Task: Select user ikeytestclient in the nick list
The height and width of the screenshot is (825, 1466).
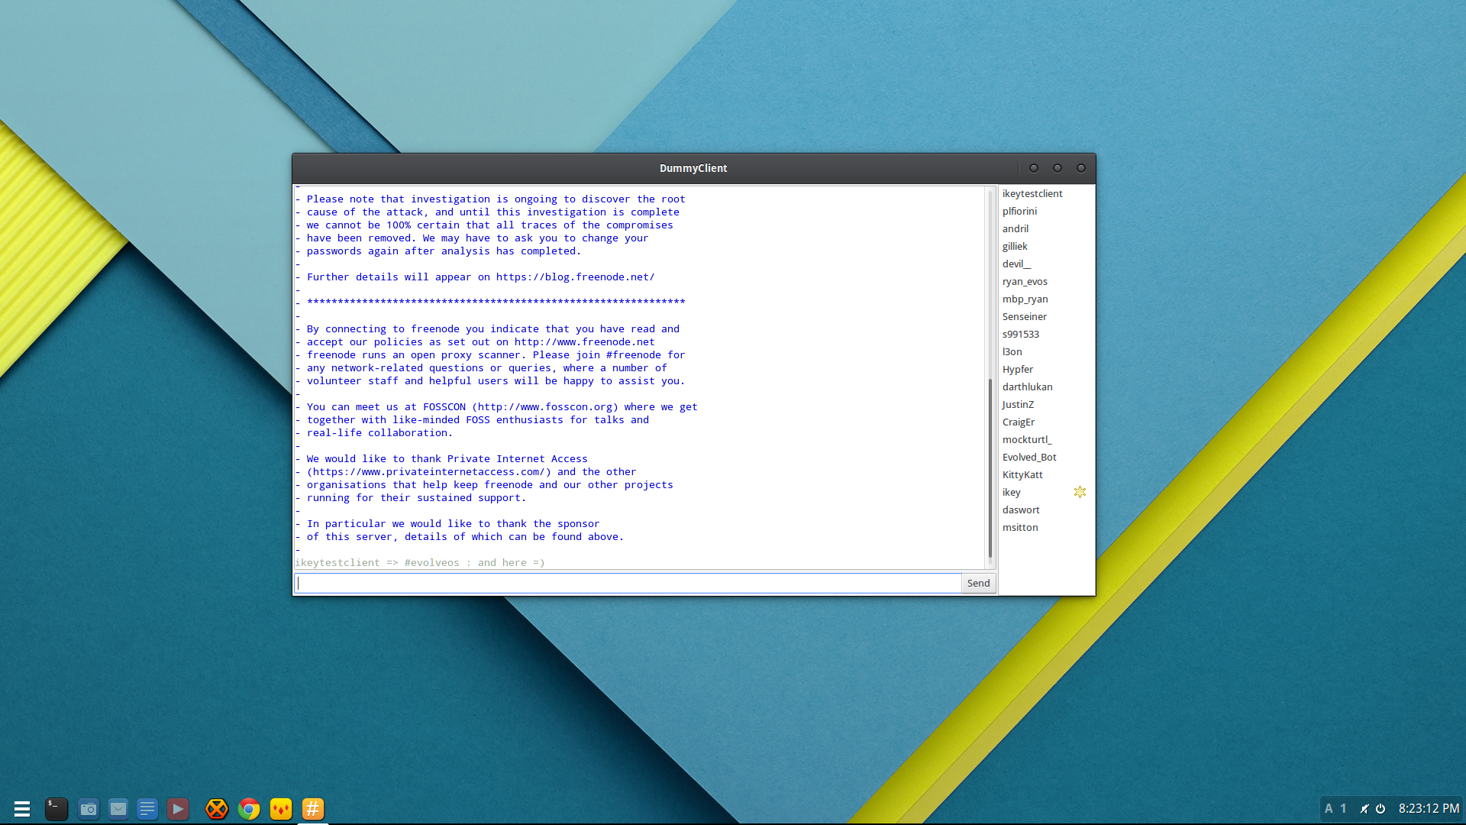Action: pos(1032,194)
